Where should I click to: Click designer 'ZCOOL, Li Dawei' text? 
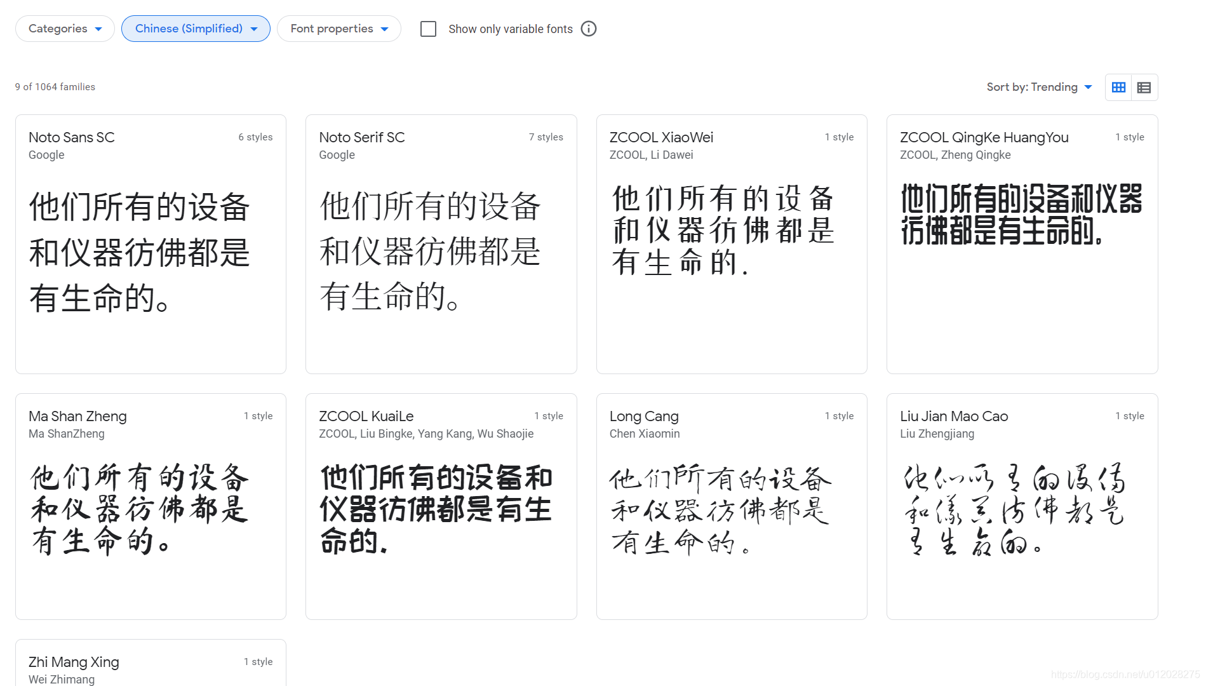coord(651,155)
